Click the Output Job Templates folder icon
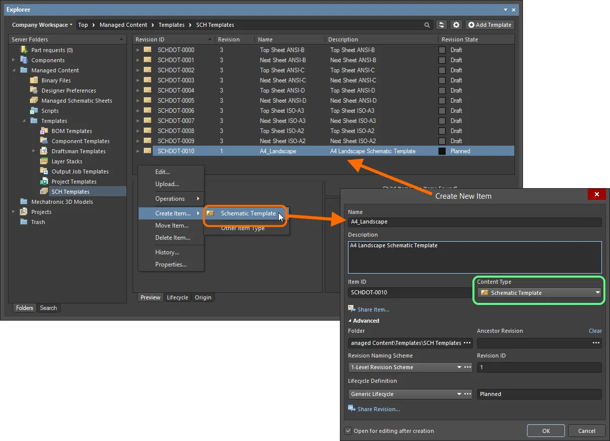This screenshot has height=441, width=610. [44, 171]
